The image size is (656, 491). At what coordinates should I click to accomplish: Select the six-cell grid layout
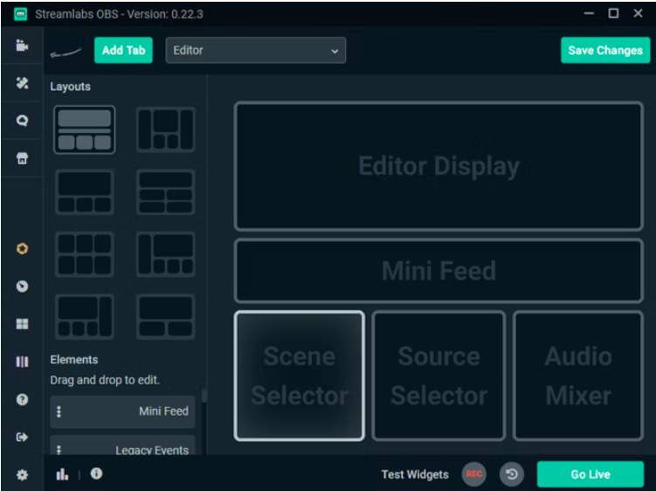(x=85, y=254)
